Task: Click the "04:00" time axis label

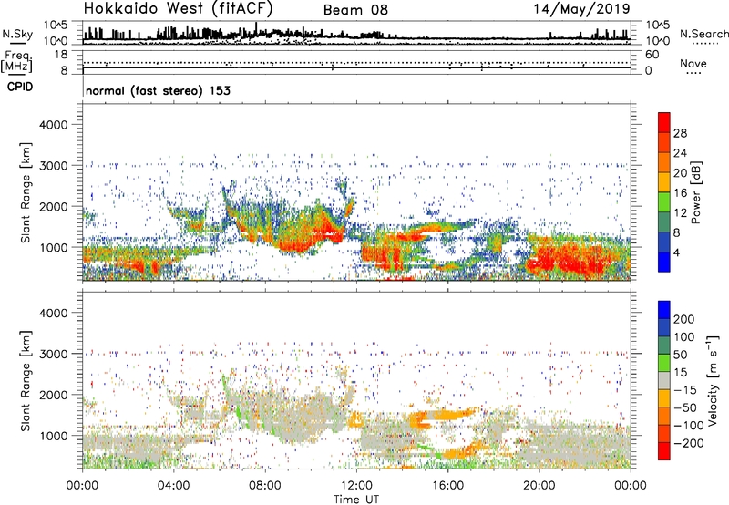Action: pyautogui.click(x=174, y=486)
